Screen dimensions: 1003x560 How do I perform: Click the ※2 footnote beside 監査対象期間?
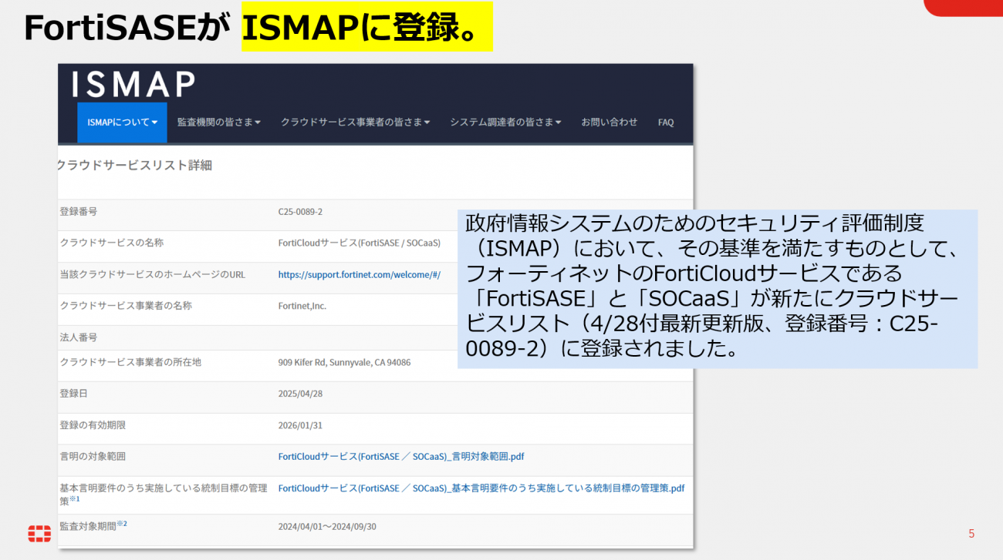click(x=122, y=525)
